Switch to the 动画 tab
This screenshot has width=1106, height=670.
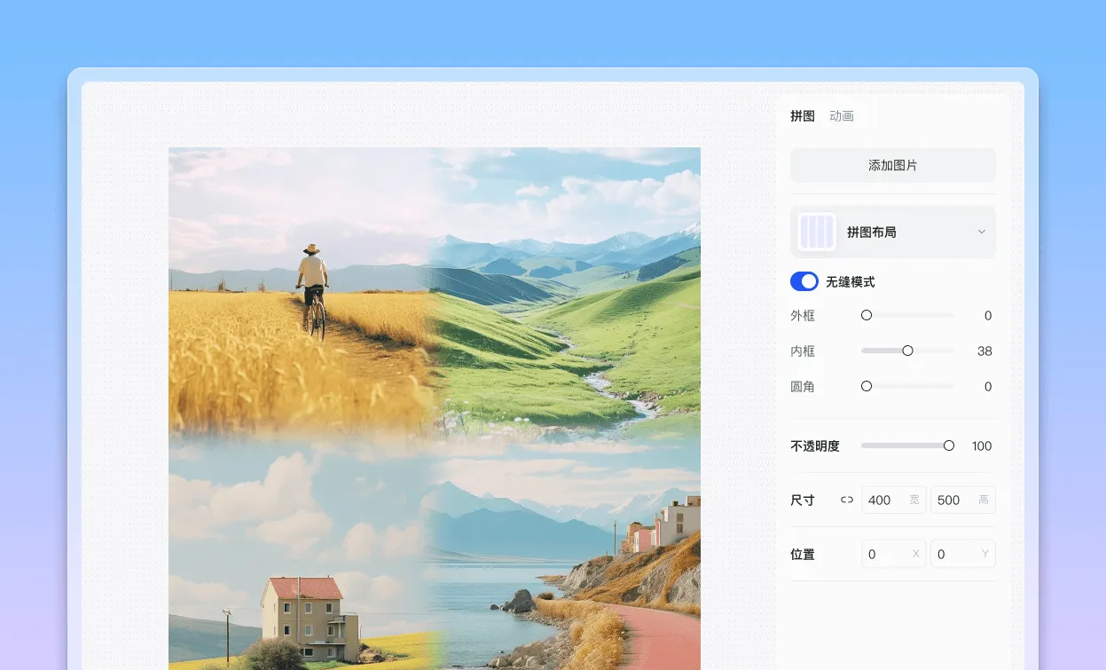pyautogui.click(x=842, y=116)
